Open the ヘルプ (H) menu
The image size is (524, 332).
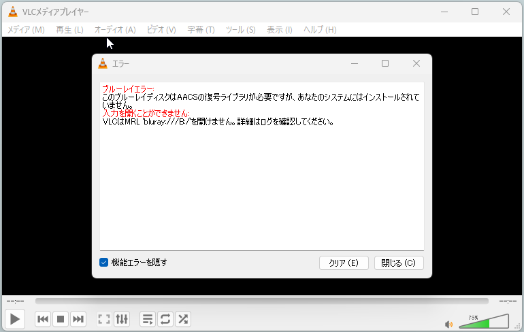[320, 30]
